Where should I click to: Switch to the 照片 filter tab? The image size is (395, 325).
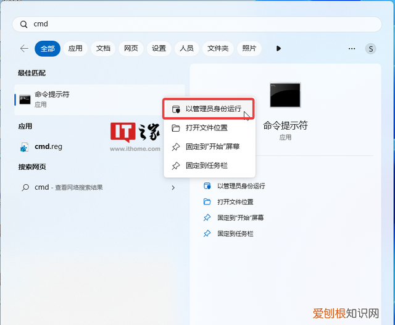[249, 48]
